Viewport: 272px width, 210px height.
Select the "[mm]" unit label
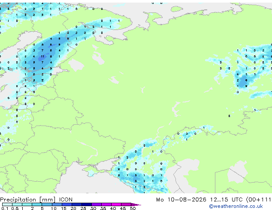[48, 200]
